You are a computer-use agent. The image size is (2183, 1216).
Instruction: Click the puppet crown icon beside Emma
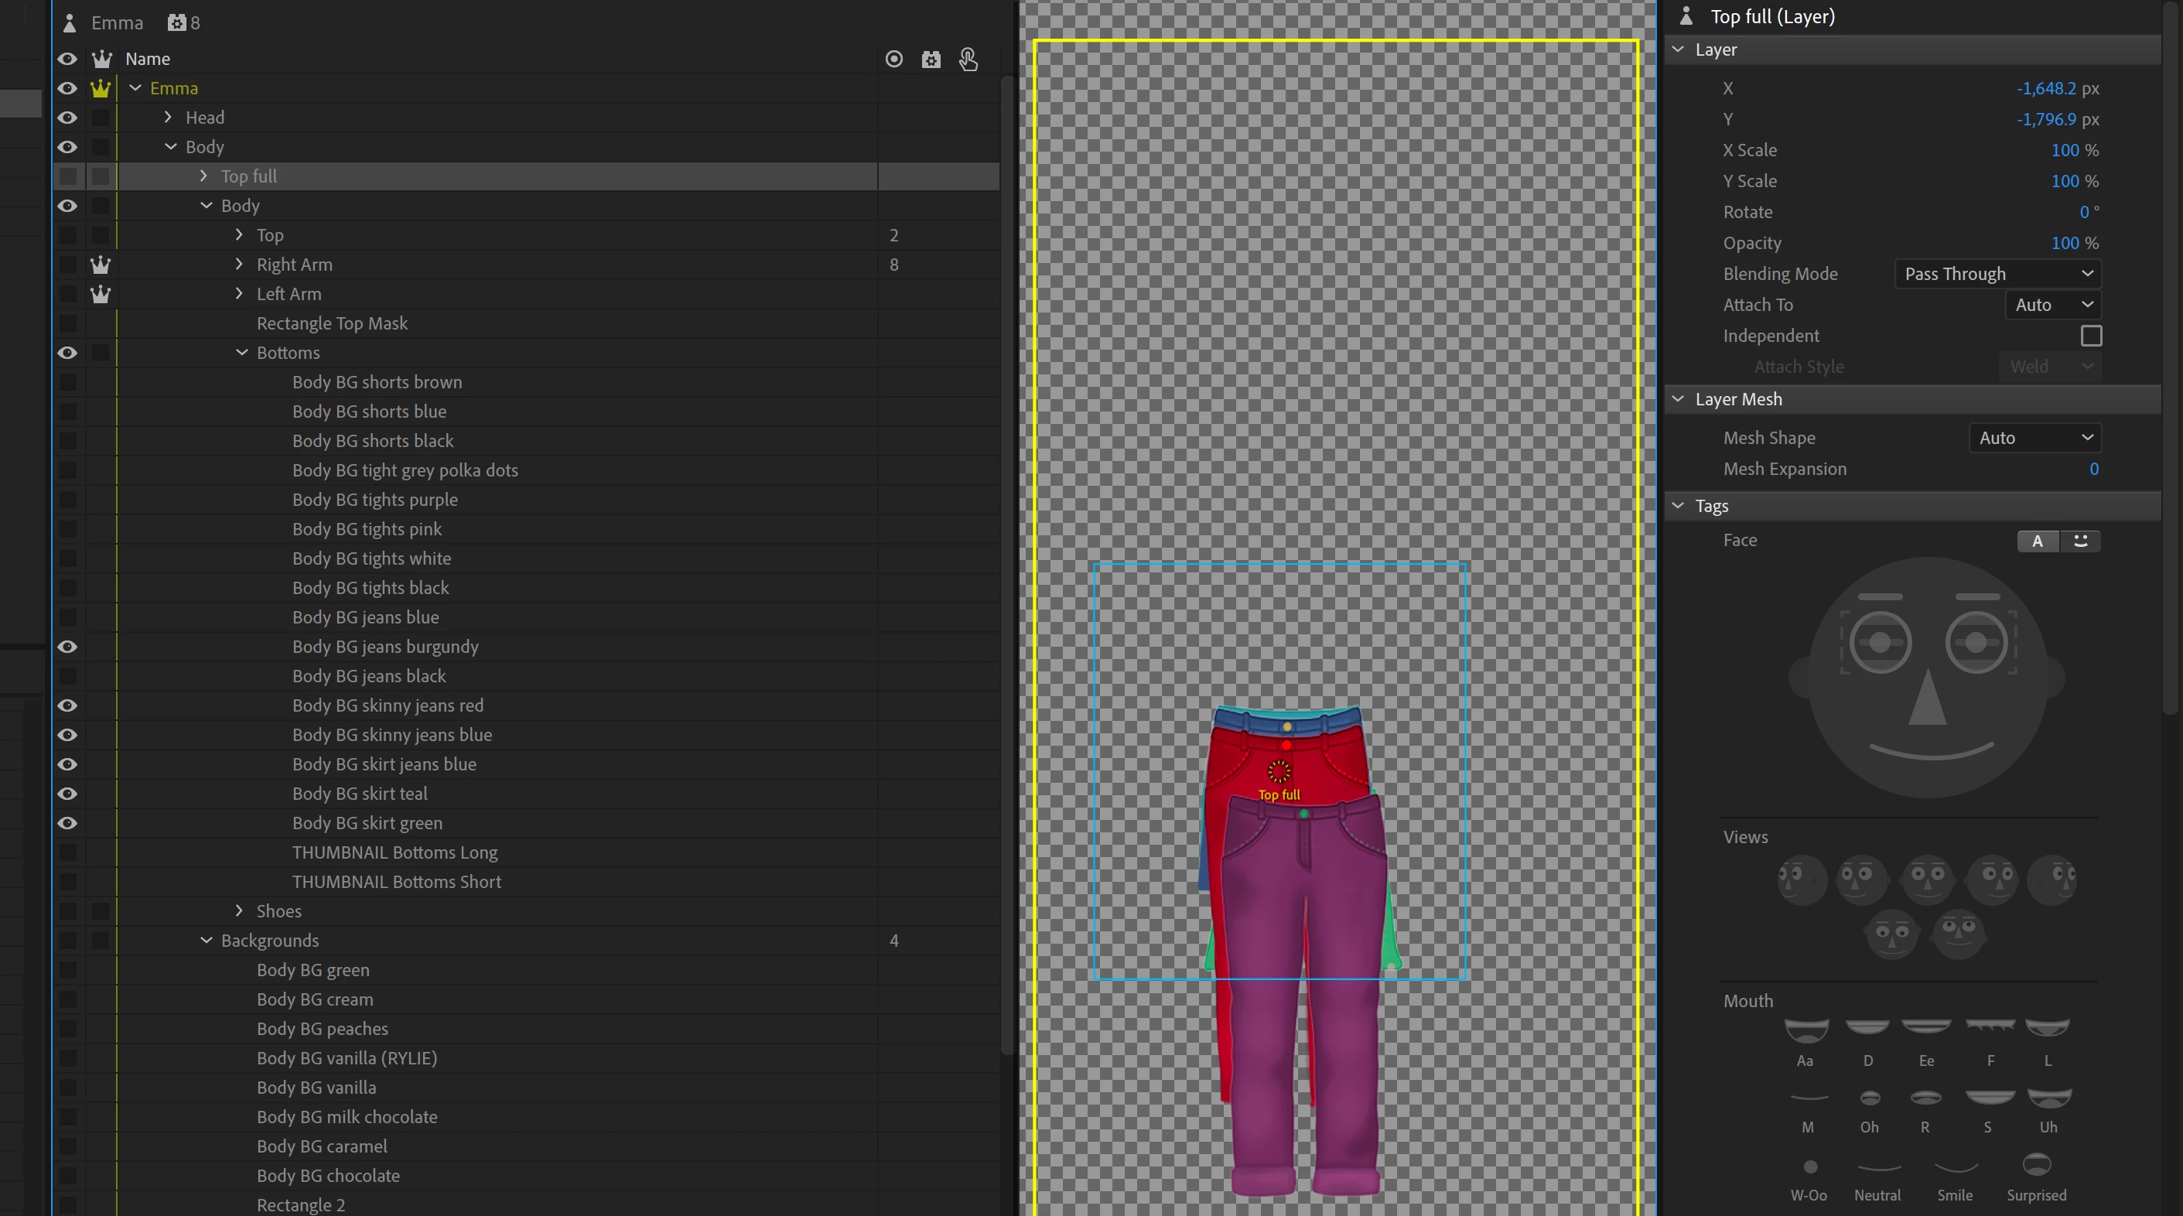100,88
